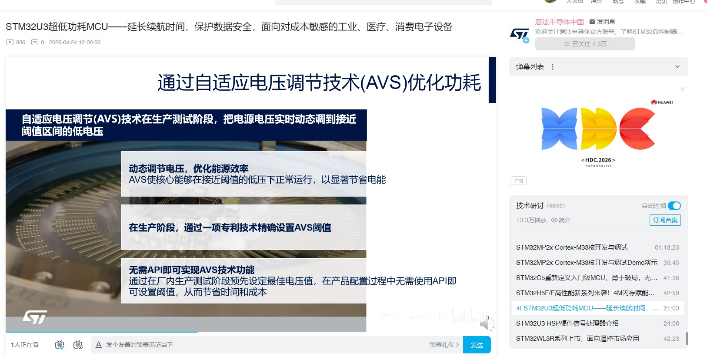Play STM32WL3R系列上市 video
This screenshot has height=356, width=707.
pyautogui.click(x=597, y=339)
